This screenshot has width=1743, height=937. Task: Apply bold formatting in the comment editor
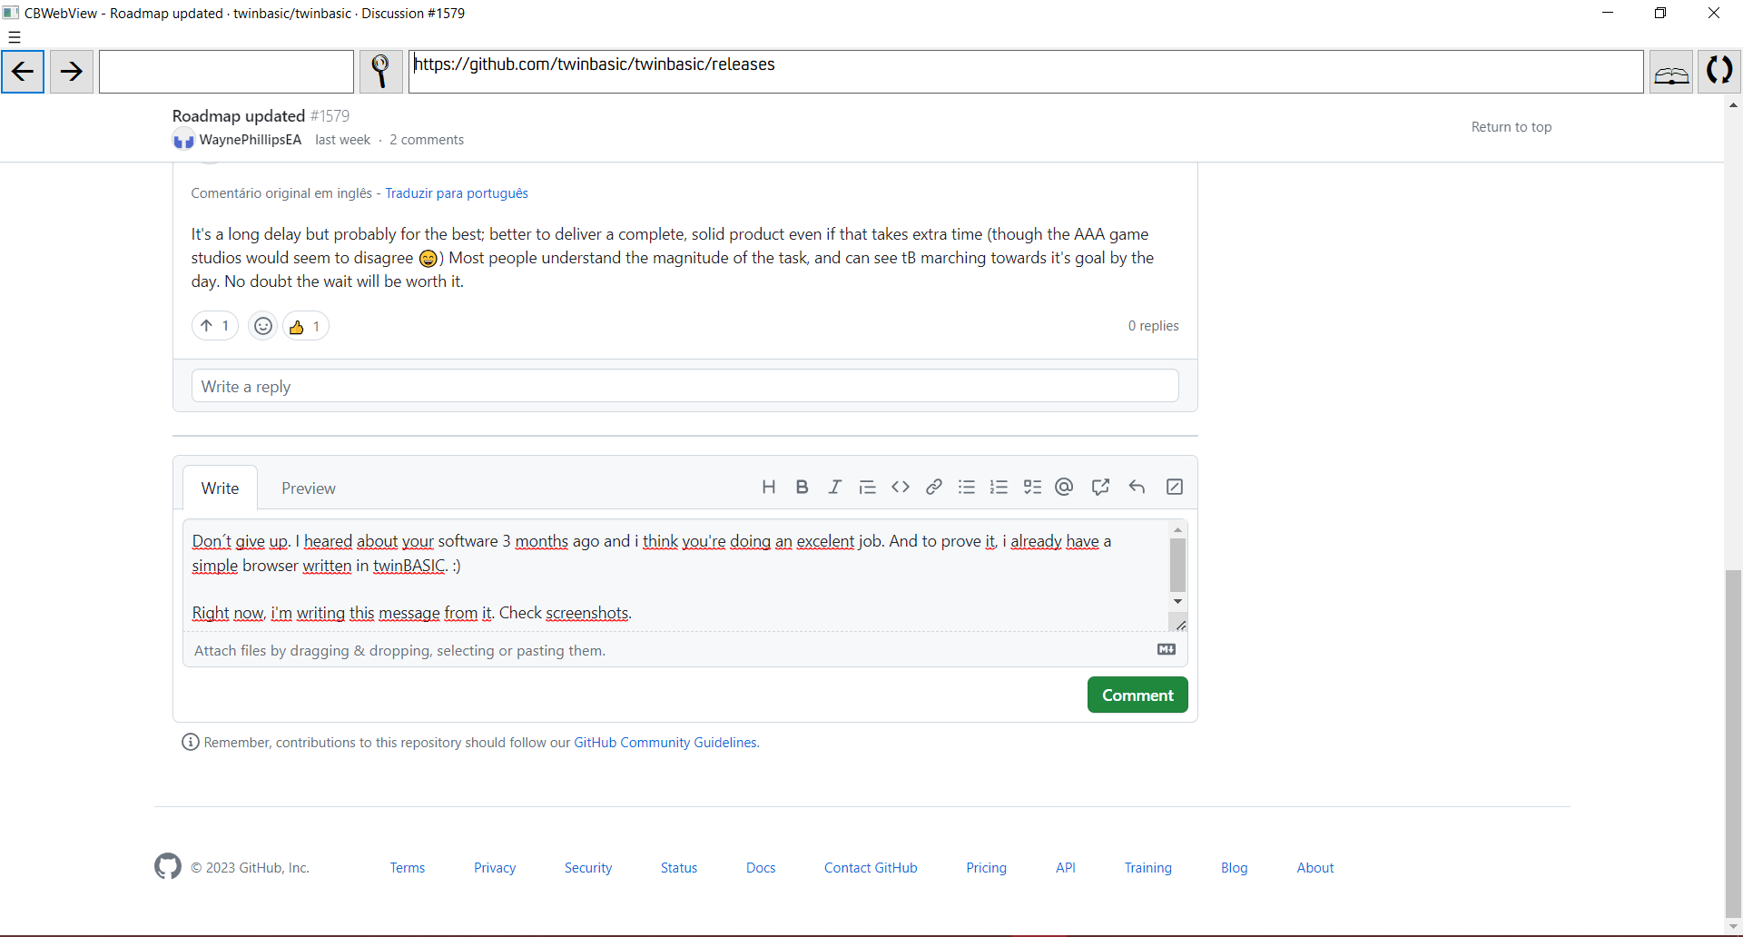point(802,487)
